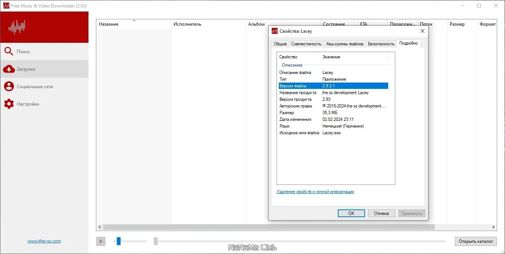
Task: Click the play button in the player bar
Action: tap(101, 241)
